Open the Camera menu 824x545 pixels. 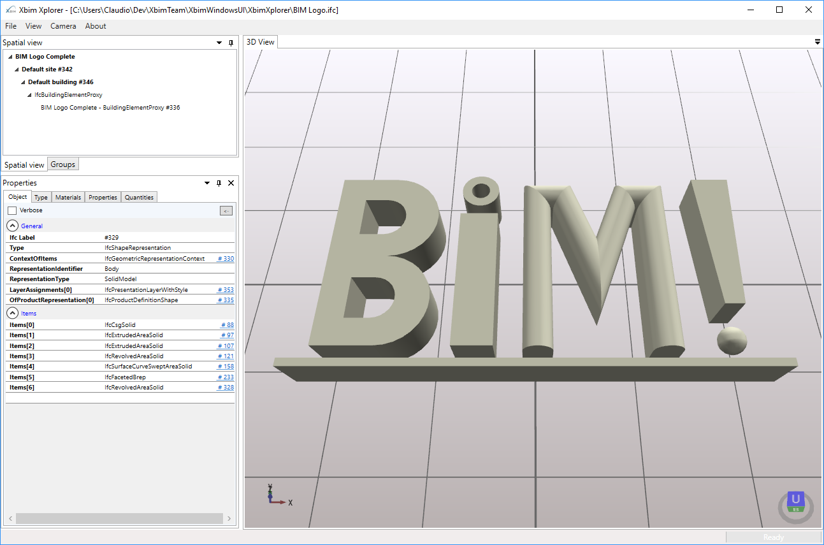[63, 26]
